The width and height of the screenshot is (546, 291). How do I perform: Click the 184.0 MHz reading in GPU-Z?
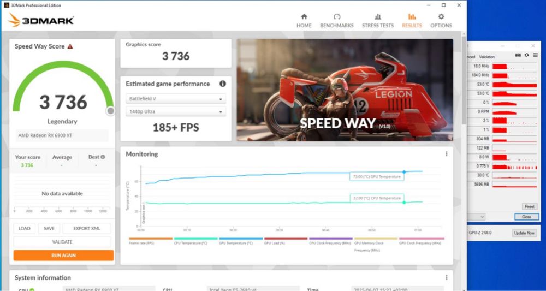[480, 75]
